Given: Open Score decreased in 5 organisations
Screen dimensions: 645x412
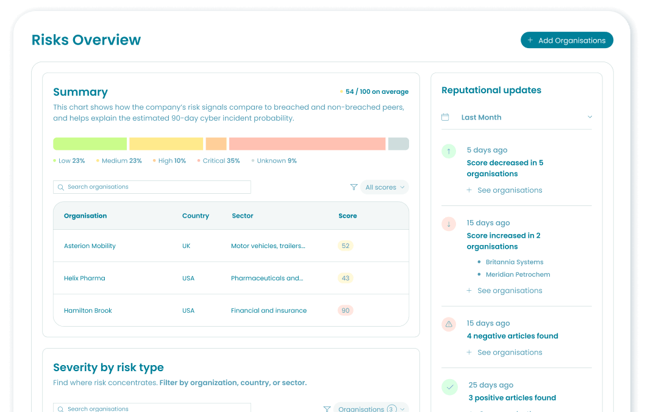Looking at the screenshot, I should pos(505,168).
